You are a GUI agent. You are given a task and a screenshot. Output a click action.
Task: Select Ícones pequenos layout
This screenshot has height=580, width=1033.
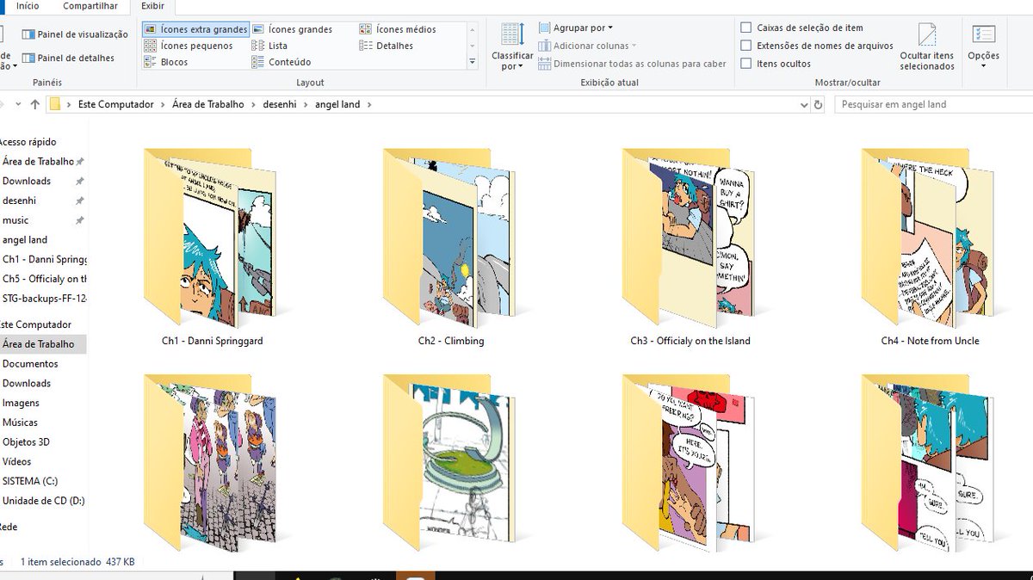(189, 46)
